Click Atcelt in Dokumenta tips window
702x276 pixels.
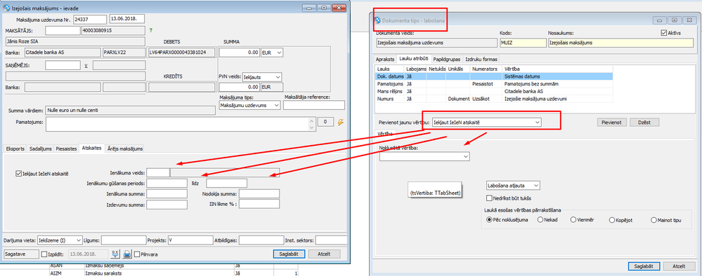point(680,266)
